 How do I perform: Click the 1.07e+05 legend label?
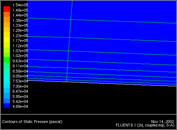pos(20,51)
